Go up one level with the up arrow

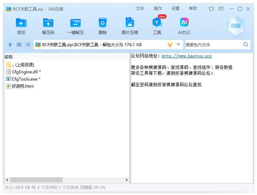coord(10,45)
